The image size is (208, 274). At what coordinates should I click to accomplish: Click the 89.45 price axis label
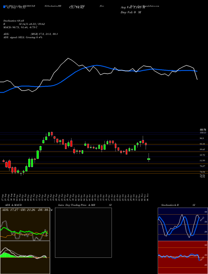click(202, 149)
